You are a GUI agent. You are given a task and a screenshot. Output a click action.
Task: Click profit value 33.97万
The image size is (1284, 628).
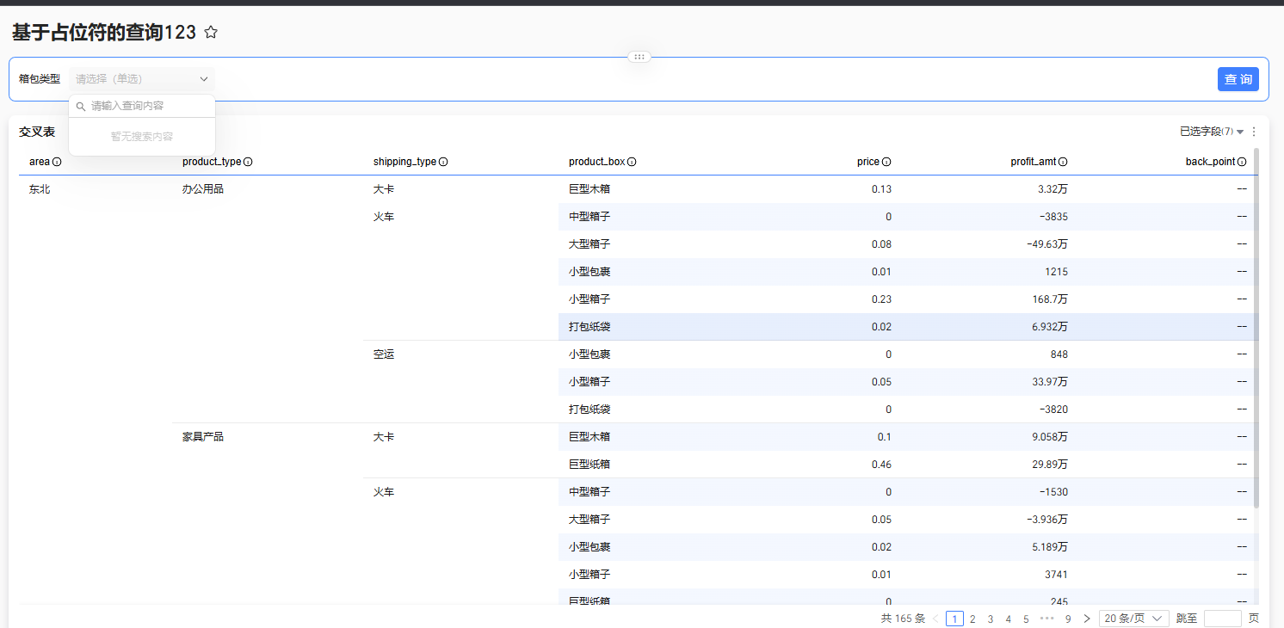(x=1050, y=382)
